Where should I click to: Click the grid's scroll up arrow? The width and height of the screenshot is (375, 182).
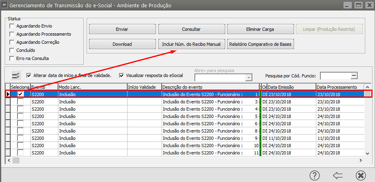pos(368,87)
